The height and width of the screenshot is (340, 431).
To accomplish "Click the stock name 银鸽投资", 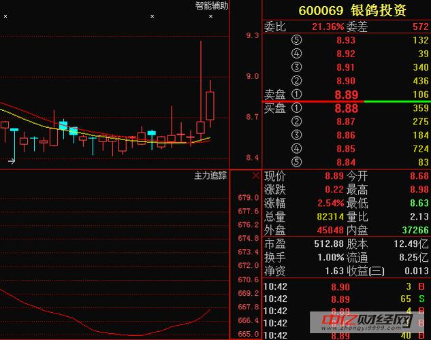I will (379, 10).
